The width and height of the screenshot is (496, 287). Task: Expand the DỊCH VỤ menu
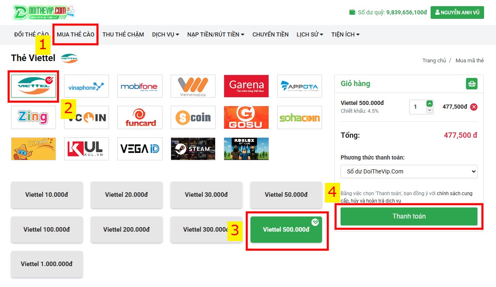(x=166, y=34)
